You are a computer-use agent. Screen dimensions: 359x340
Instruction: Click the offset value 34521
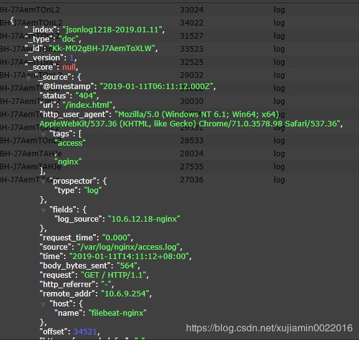point(85,332)
